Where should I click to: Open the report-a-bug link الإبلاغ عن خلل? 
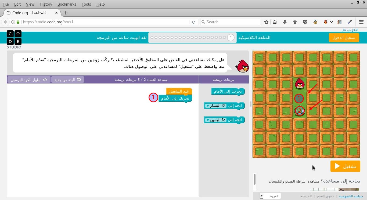[350, 30]
